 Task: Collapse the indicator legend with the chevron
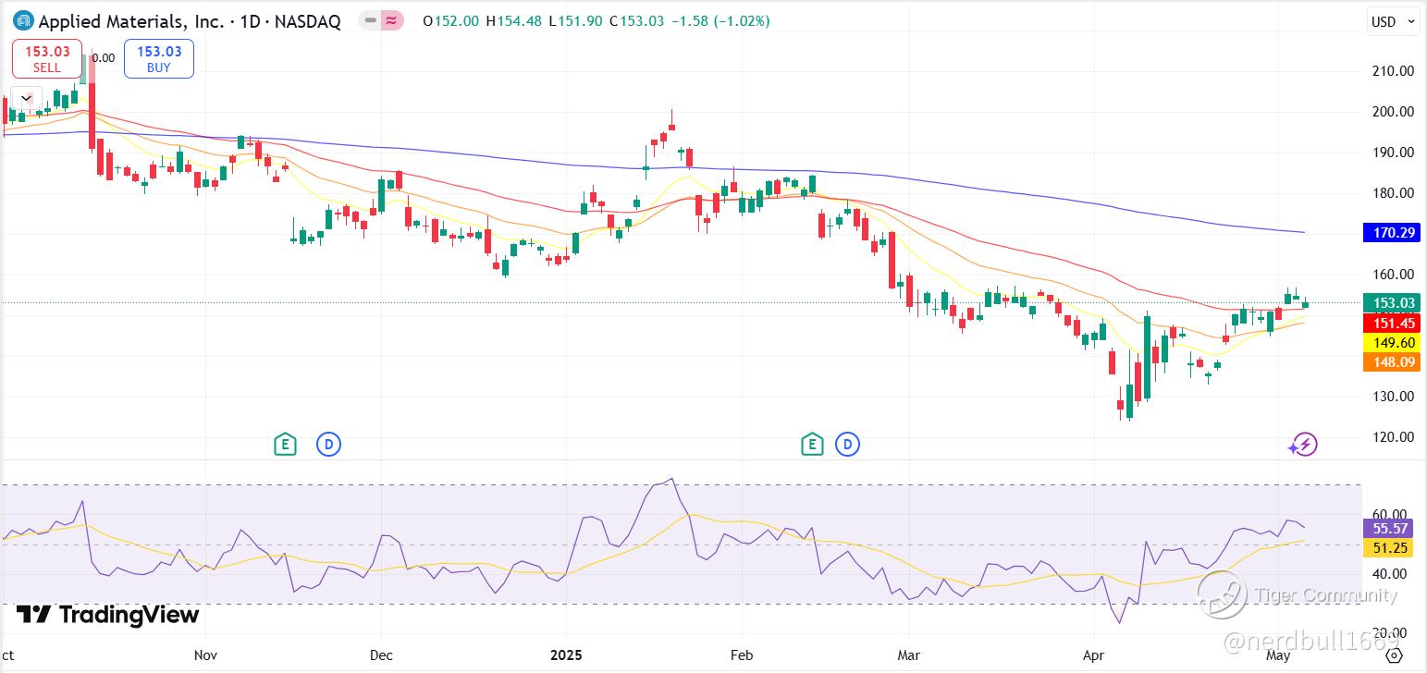pyautogui.click(x=25, y=98)
